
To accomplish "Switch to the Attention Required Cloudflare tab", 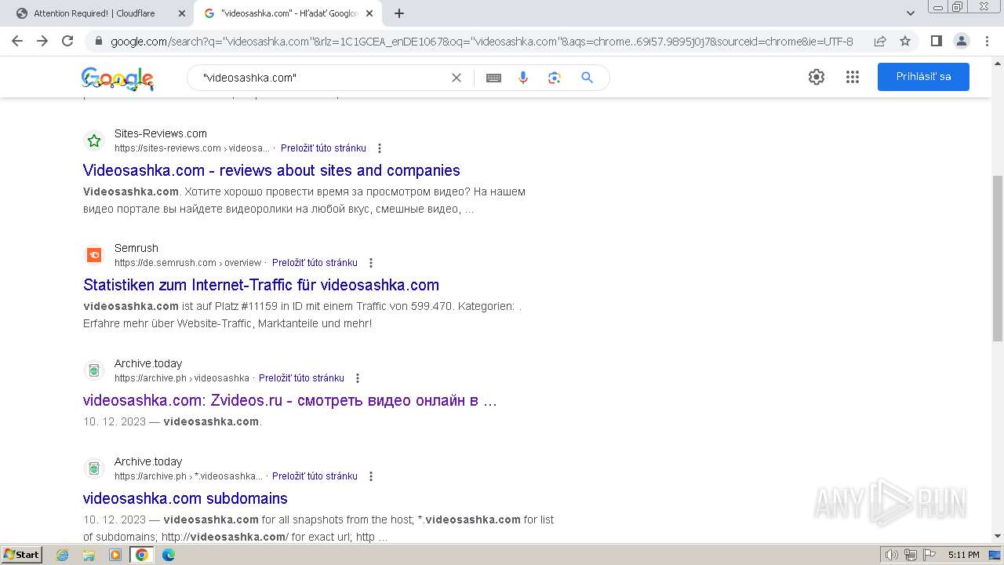I will click(x=94, y=13).
